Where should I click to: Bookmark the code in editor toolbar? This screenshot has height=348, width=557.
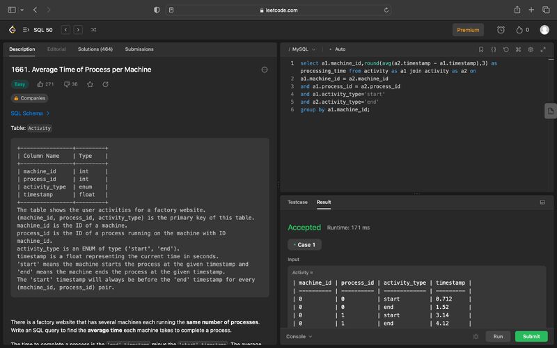pyautogui.click(x=481, y=49)
